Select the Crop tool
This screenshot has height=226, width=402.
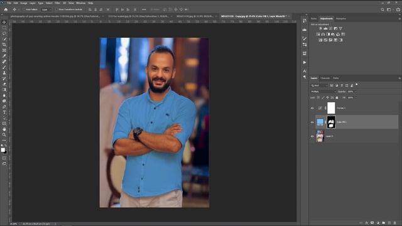4,45
